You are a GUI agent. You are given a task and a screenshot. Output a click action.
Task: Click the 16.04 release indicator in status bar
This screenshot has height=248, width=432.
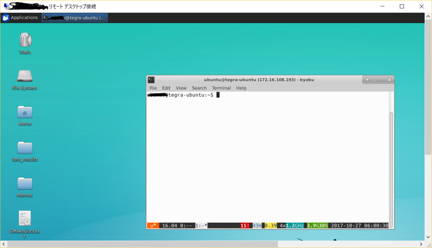pyautogui.click(x=170, y=225)
